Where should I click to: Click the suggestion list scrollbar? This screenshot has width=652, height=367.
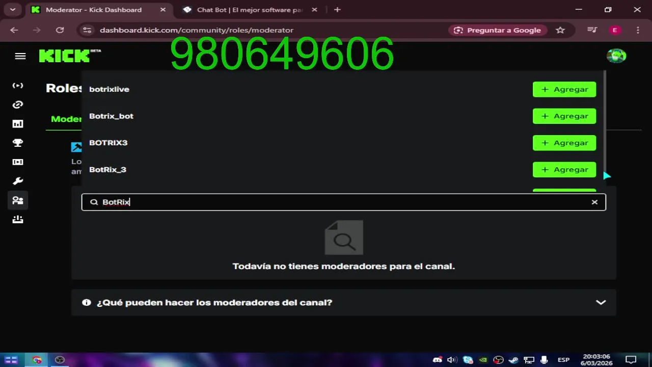(605, 122)
